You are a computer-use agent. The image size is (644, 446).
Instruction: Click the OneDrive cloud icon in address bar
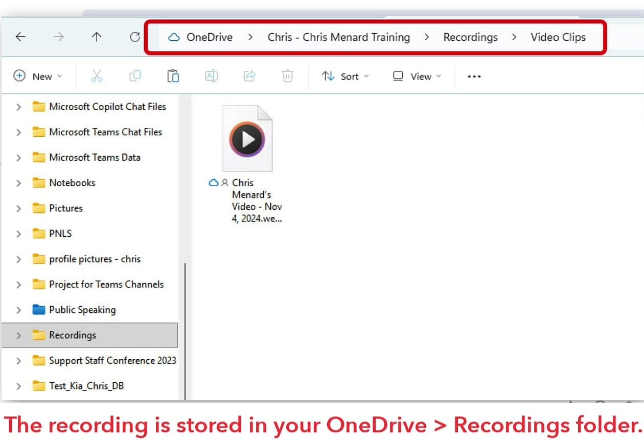pos(174,37)
